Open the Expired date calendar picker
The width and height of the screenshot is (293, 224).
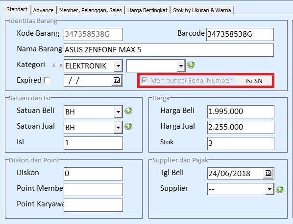point(117,80)
